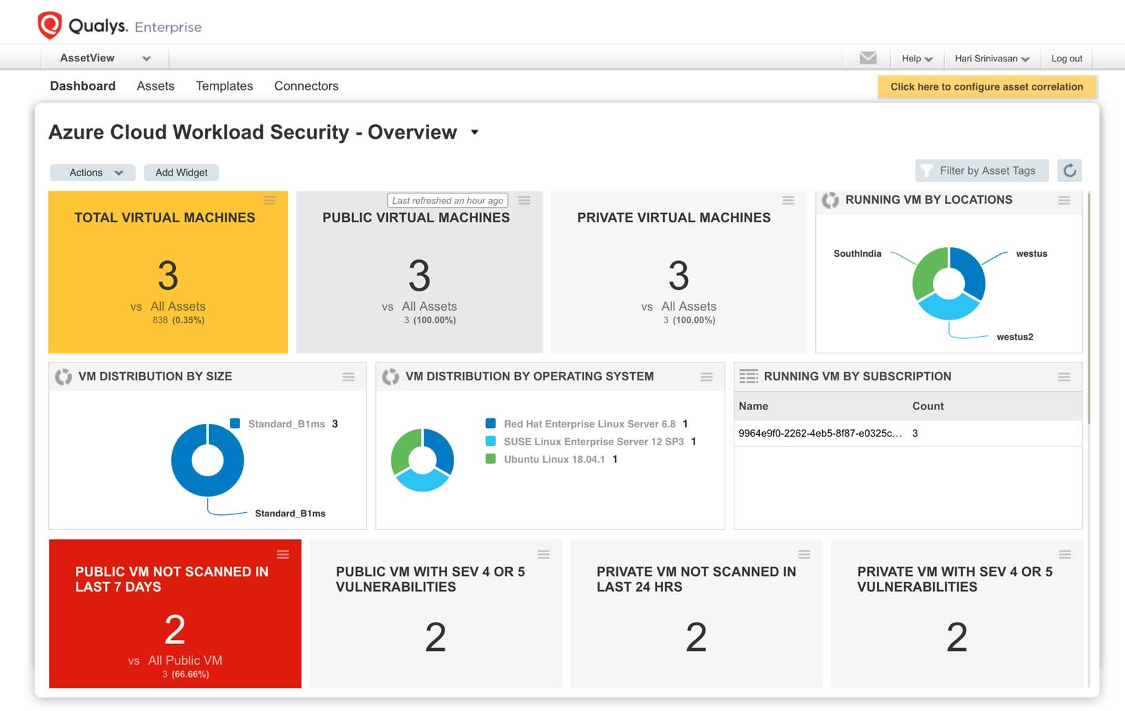The width and height of the screenshot is (1125, 711).
Task: Open the Actions dropdown
Action: click(92, 172)
